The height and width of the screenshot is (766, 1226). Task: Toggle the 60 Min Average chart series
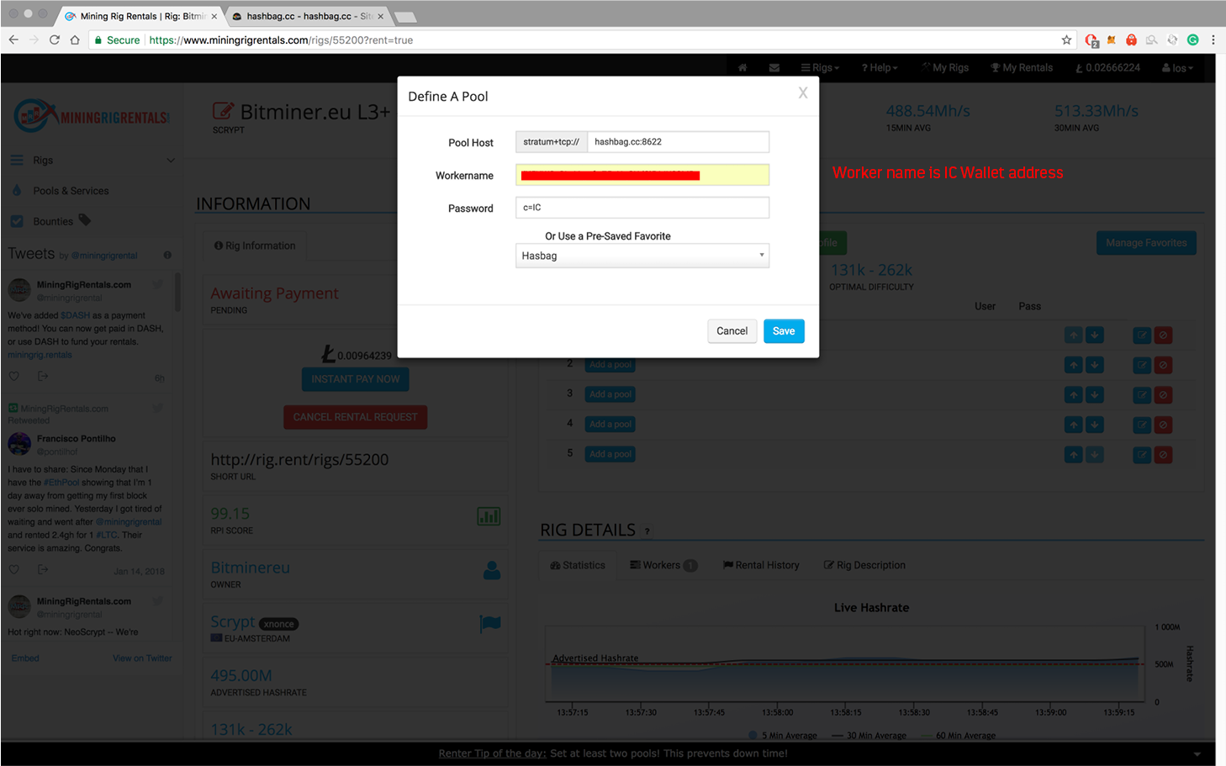tap(959, 736)
